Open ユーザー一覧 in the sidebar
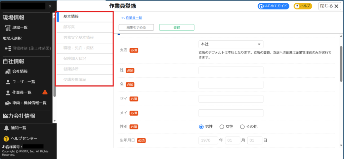The width and height of the screenshot is (344, 159). tap(24, 82)
